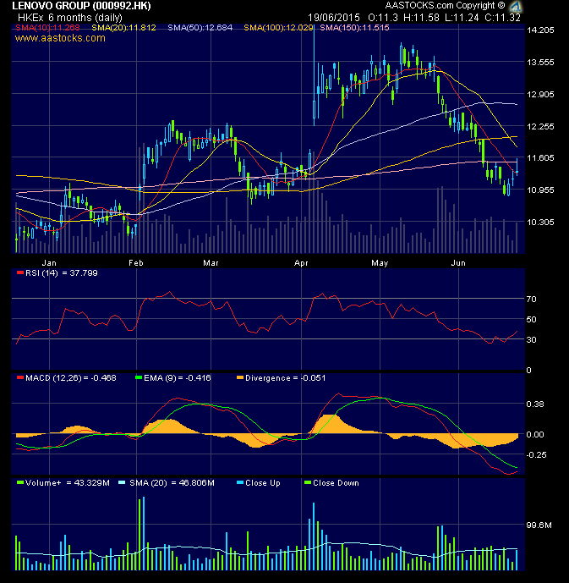Click the AASTOCKS logo icon at top right
Image resolution: width=569 pixels, height=583 pixels.
tap(516, 6)
